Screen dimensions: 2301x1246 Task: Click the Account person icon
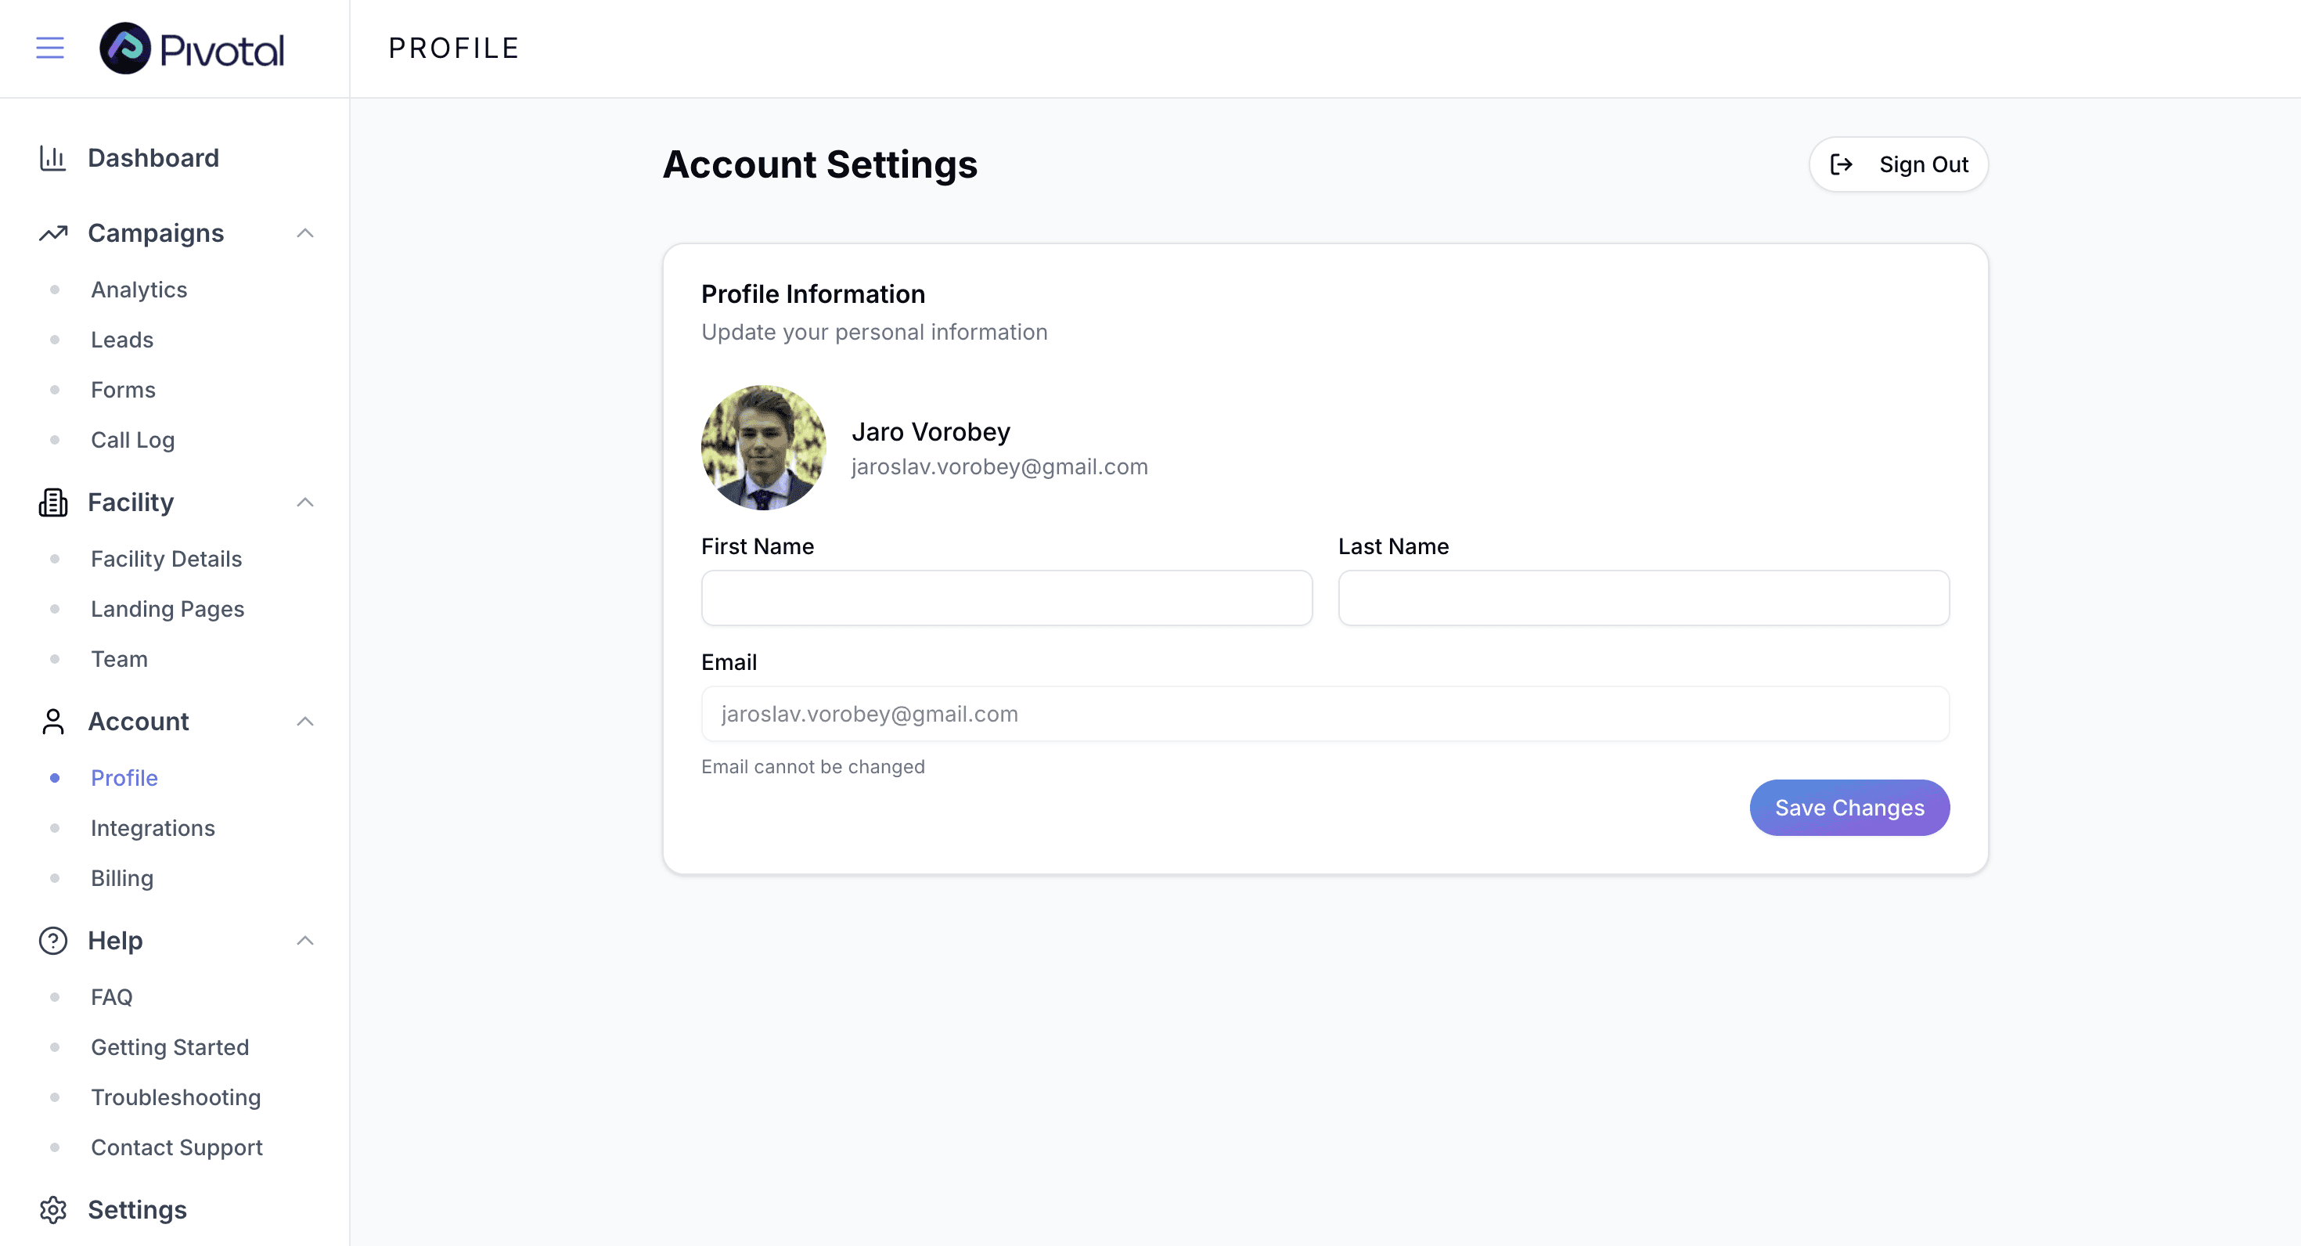[x=52, y=722]
